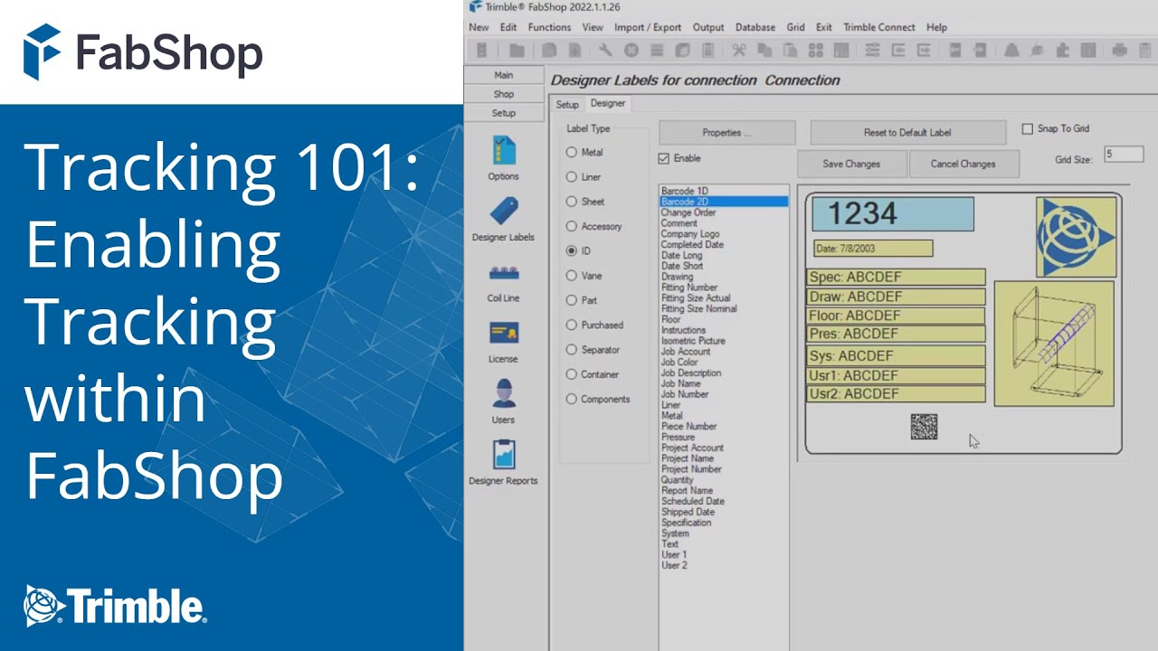
Task: Click the sliders toolbar icon
Action: coord(871,51)
